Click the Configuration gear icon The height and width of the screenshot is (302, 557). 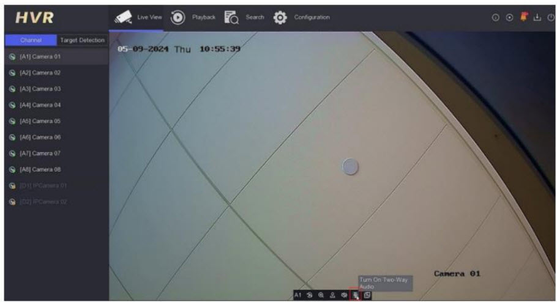pos(280,17)
